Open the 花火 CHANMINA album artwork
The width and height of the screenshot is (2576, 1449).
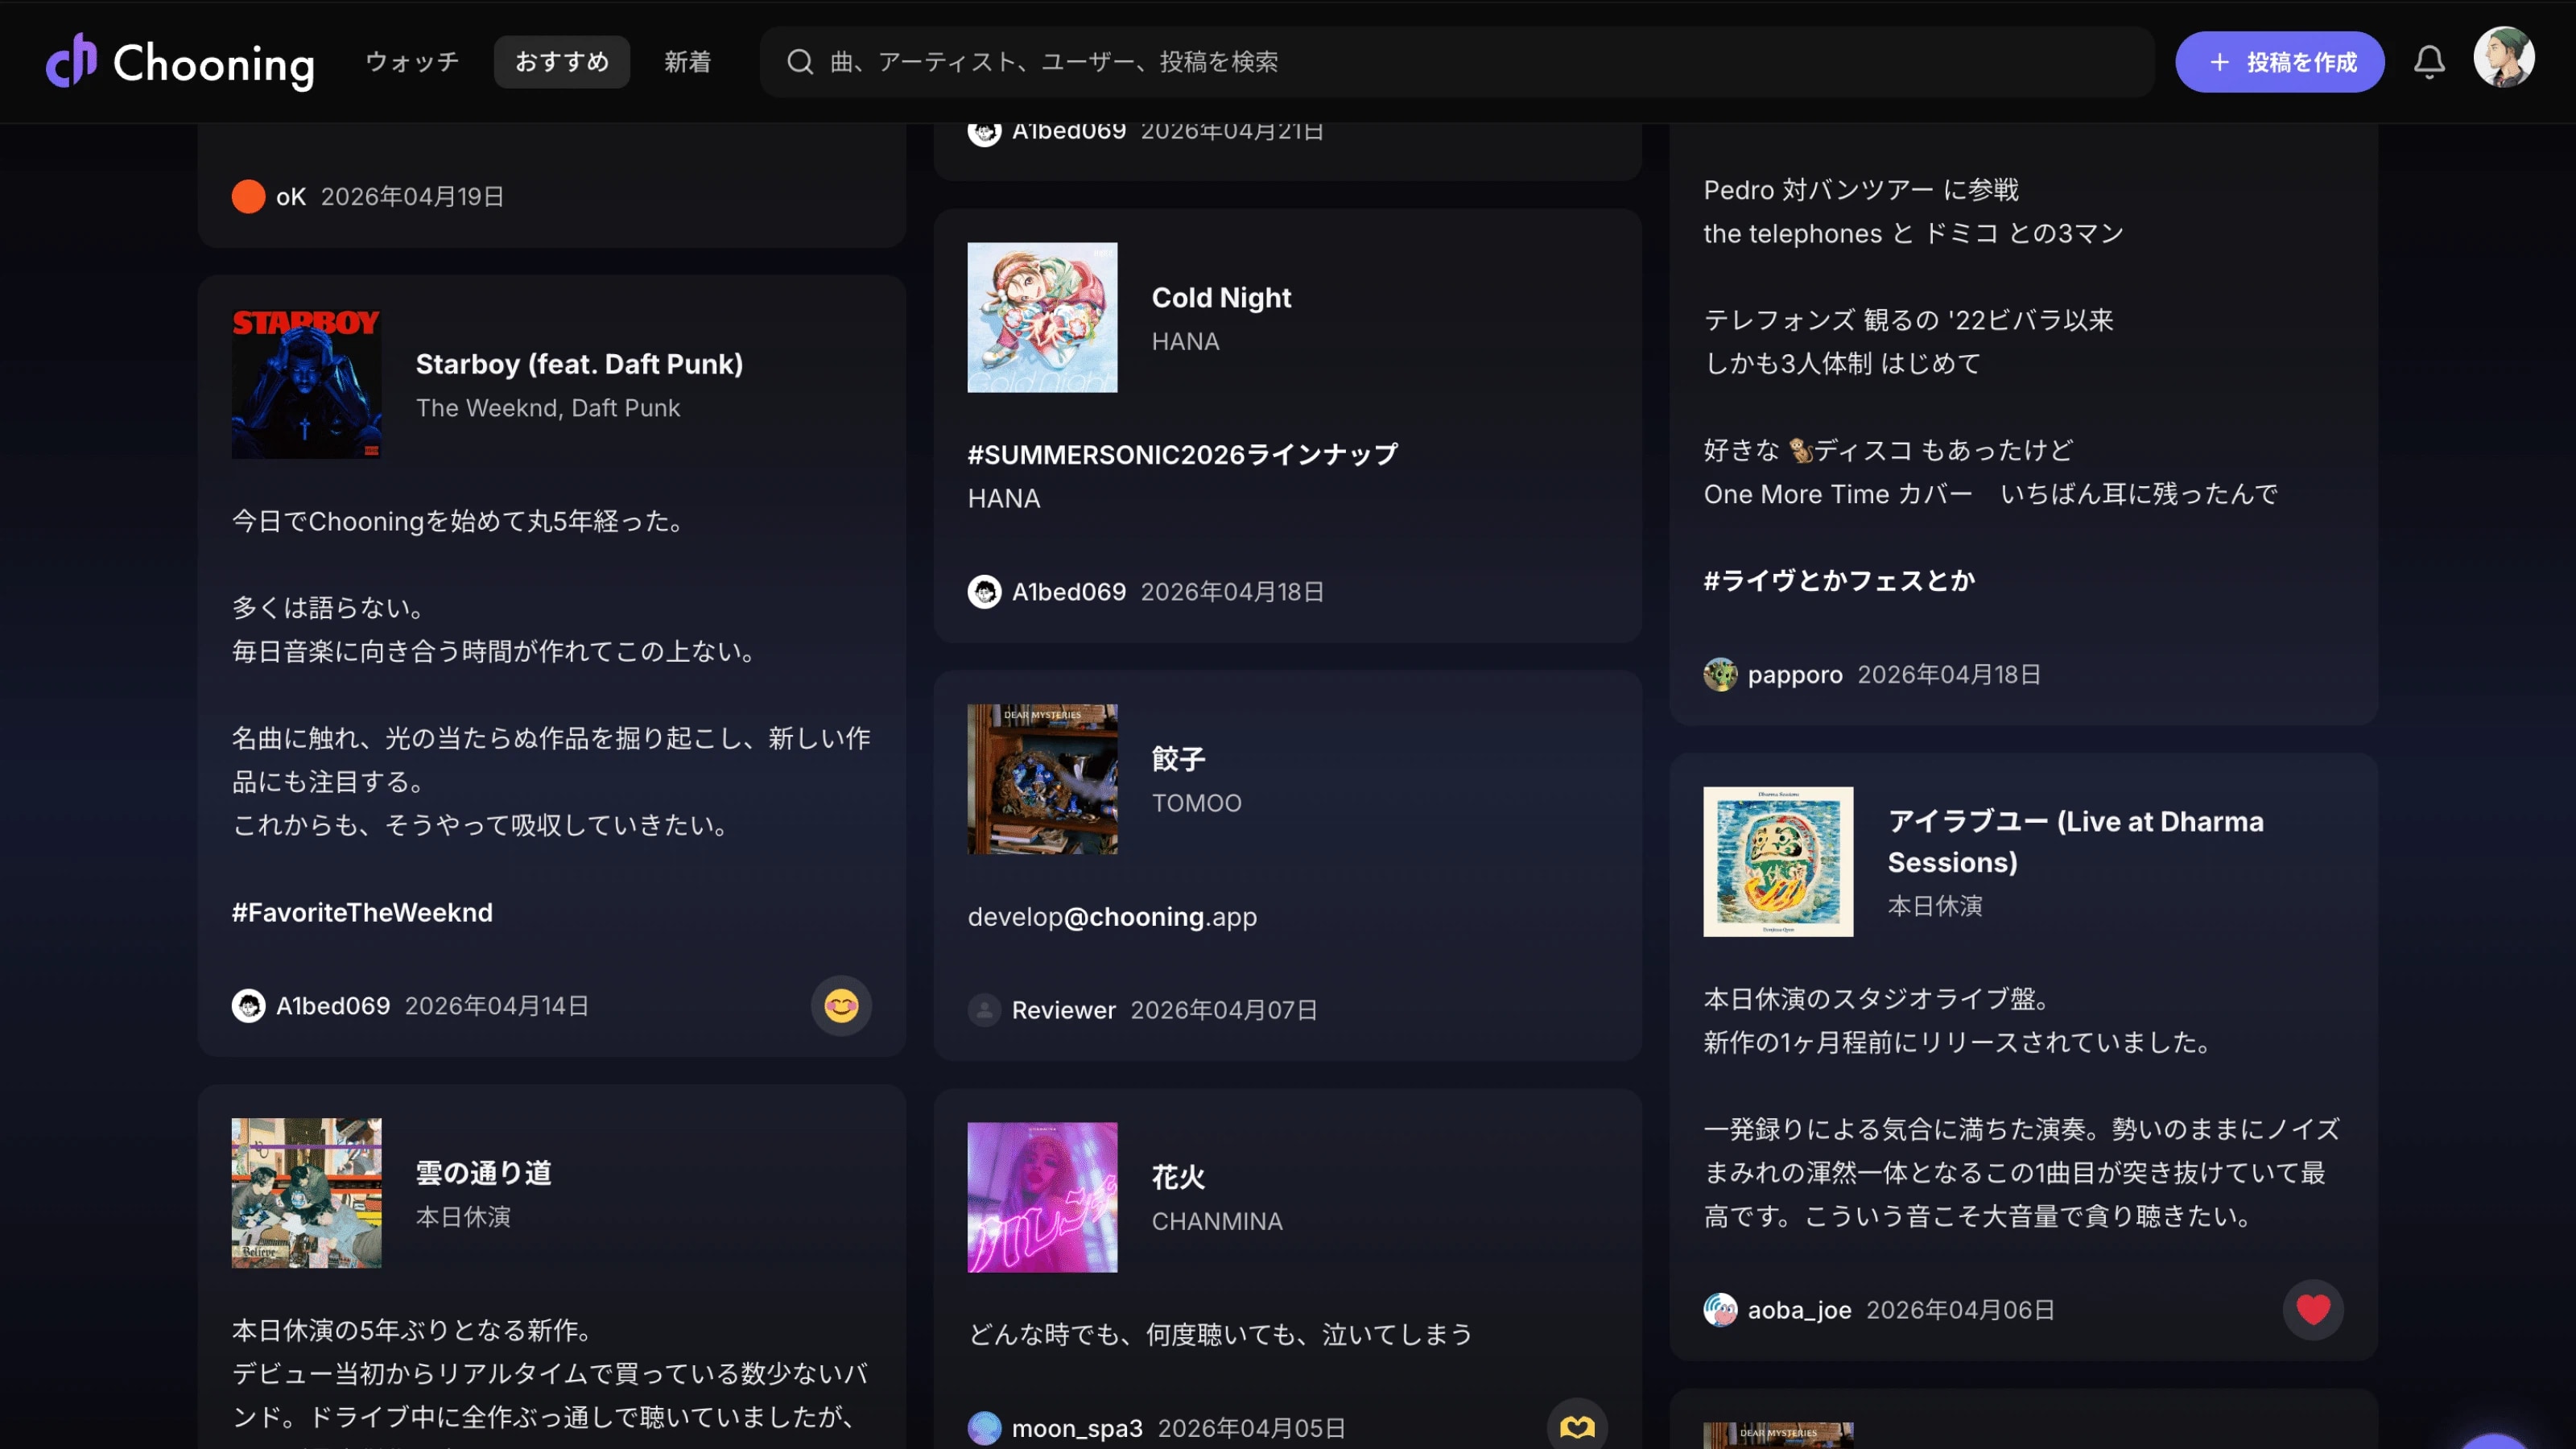(x=1042, y=1197)
